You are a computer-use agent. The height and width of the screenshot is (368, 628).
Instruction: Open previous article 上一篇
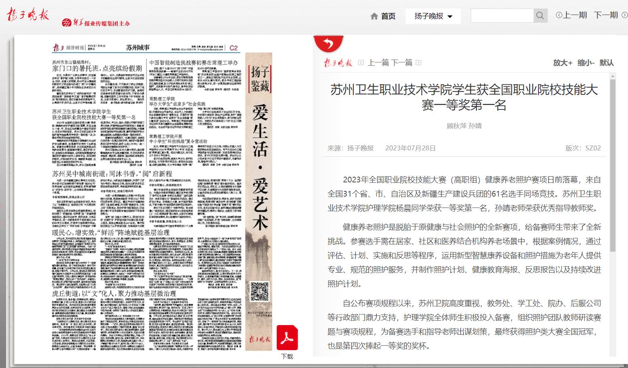[x=378, y=63]
